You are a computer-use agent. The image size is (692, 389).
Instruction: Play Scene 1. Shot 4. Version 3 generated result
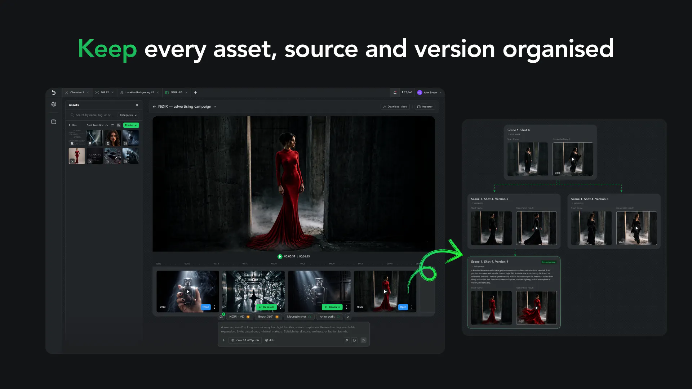[x=636, y=228]
